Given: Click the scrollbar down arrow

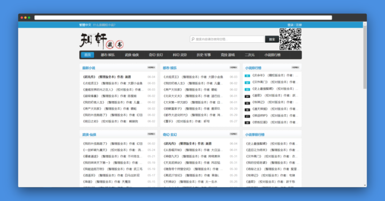Looking at the screenshot, I should pos(365,185).
